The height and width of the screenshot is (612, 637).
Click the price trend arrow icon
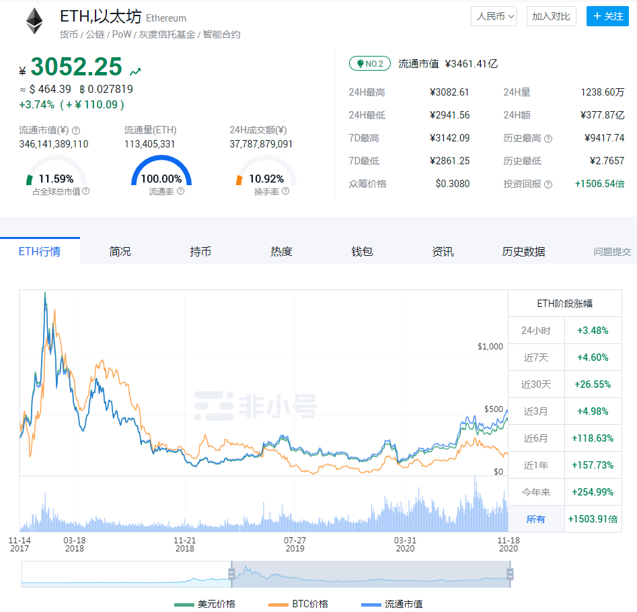(135, 71)
